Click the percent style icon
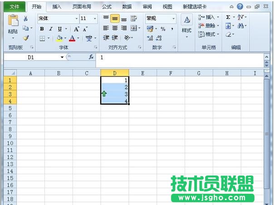Viewport: 274px width, 205px height. [162, 29]
